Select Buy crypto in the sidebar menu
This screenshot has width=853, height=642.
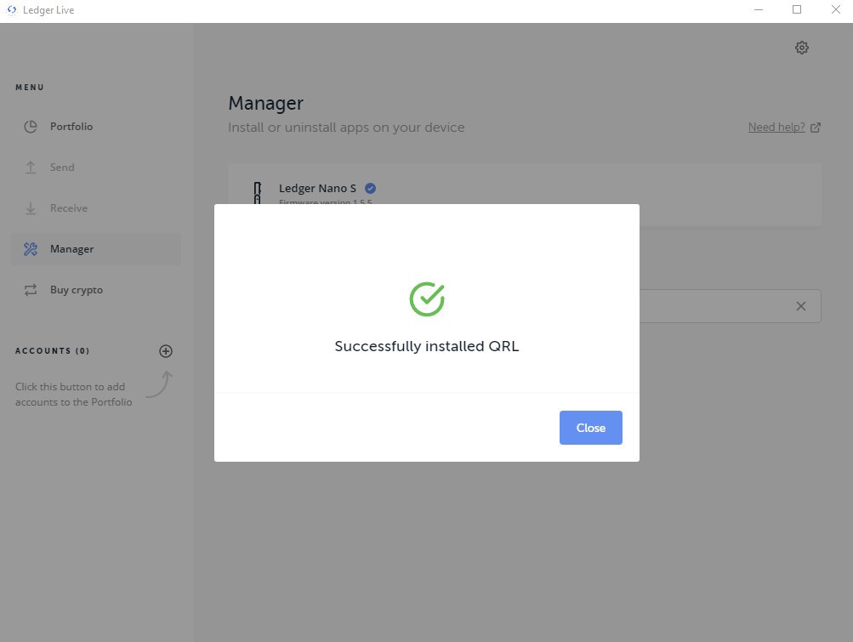point(77,290)
